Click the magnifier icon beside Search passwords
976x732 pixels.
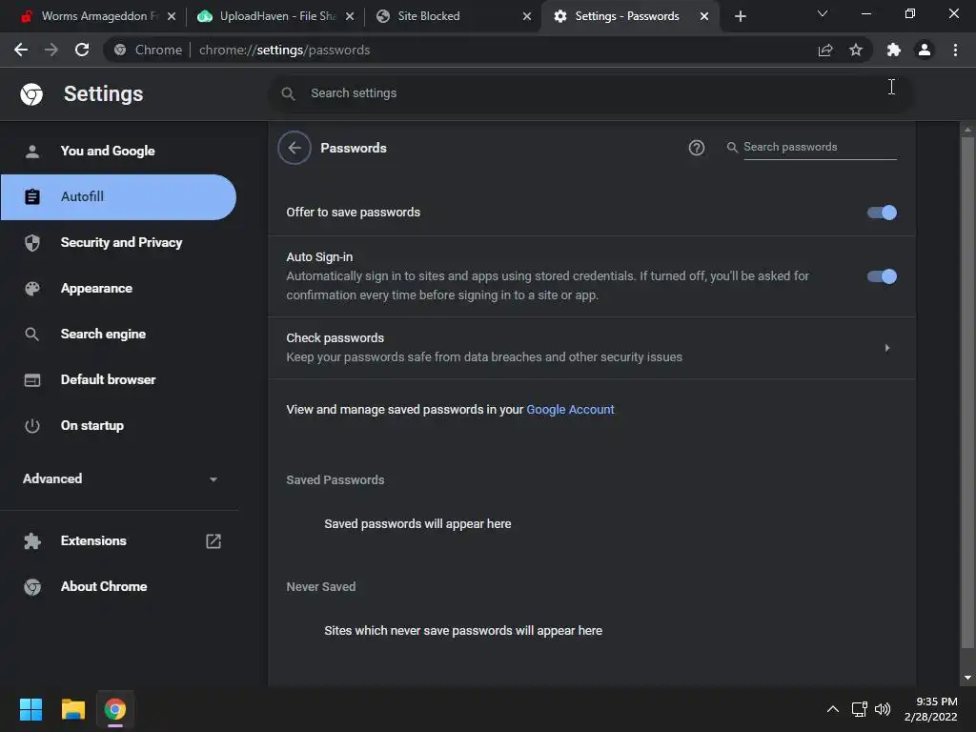point(732,147)
